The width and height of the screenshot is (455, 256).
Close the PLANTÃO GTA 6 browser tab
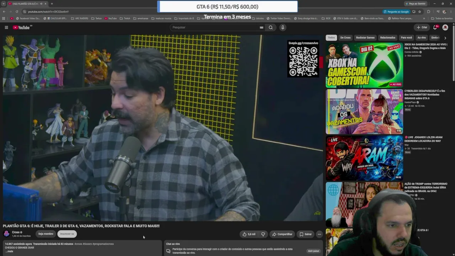pos(45,4)
